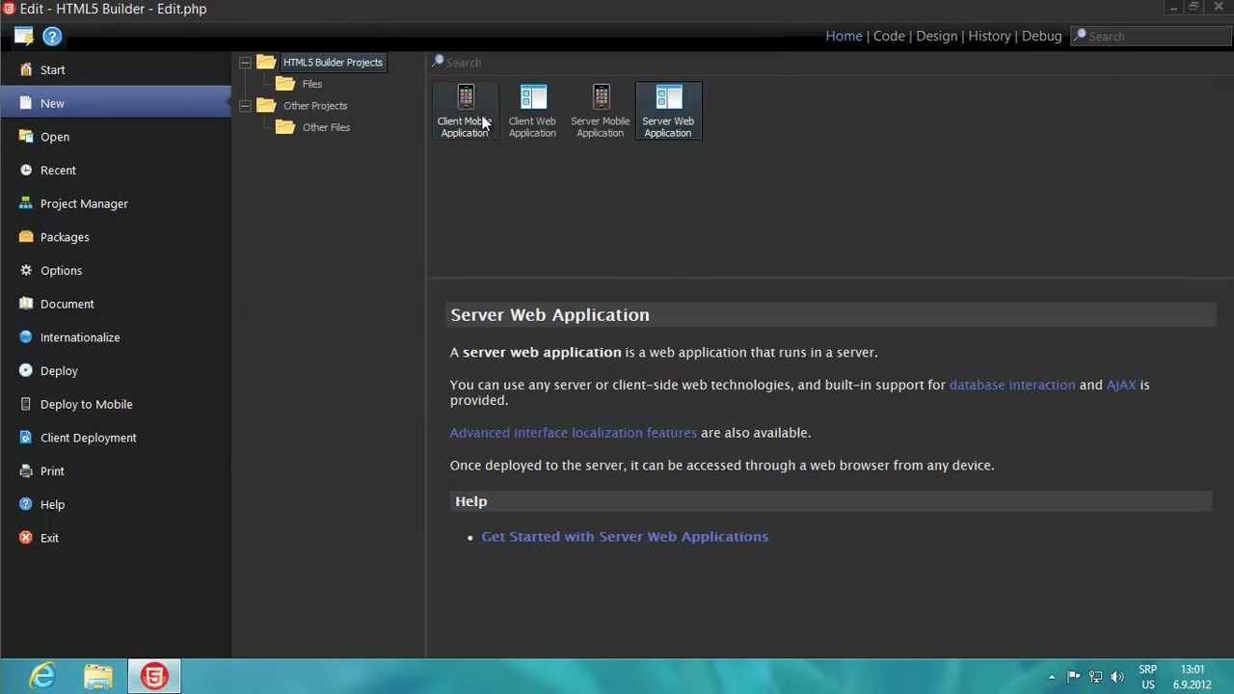This screenshot has width=1234, height=694.
Task: Choose Exit from the side menu
Action: point(116,537)
